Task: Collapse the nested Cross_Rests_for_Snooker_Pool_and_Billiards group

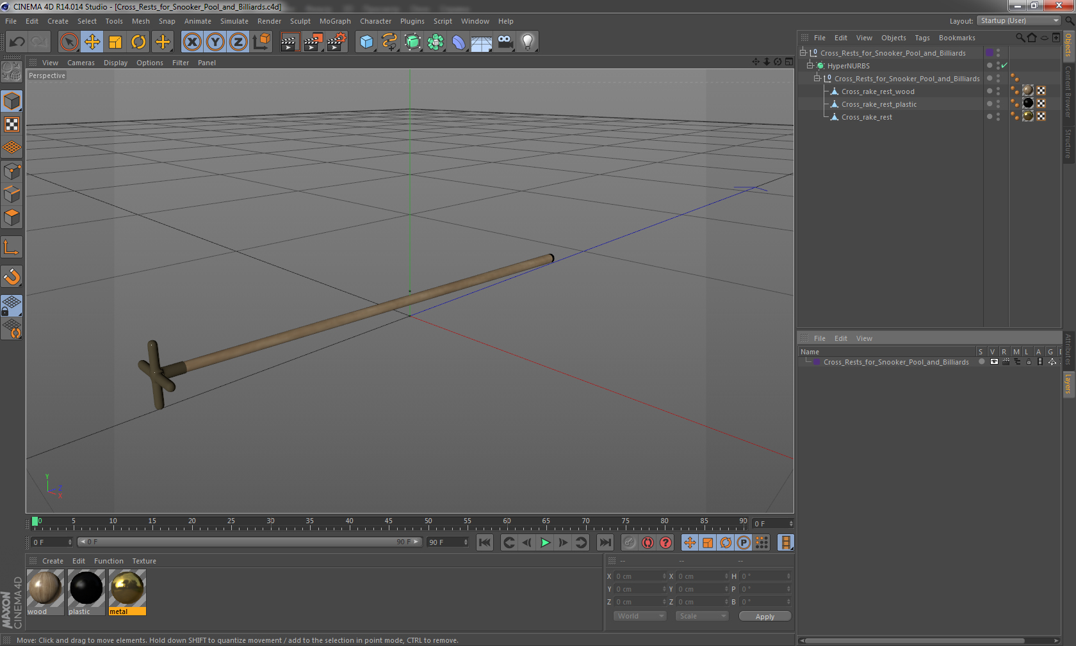Action: (817, 78)
